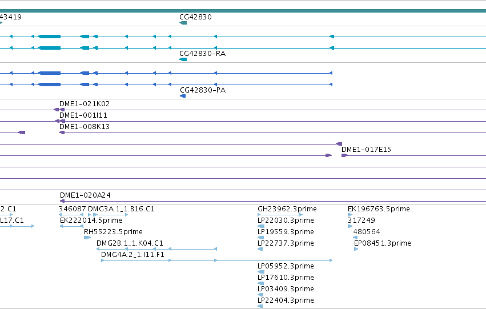
Task: Select the 480564 EST label
Action: click(x=367, y=232)
